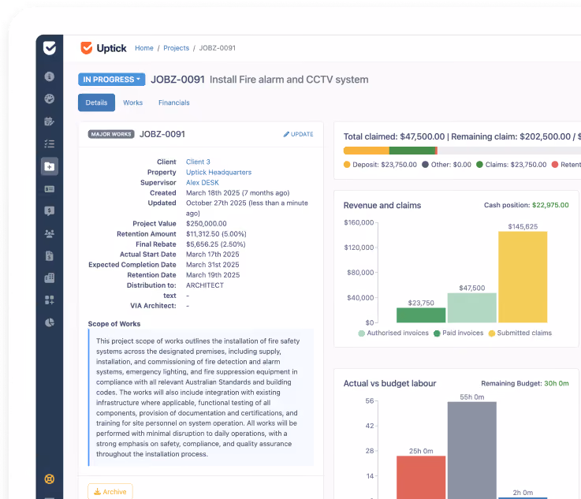Image resolution: width=581 pixels, height=499 pixels.
Task: Switch to the Works tab
Action: tap(132, 102)
